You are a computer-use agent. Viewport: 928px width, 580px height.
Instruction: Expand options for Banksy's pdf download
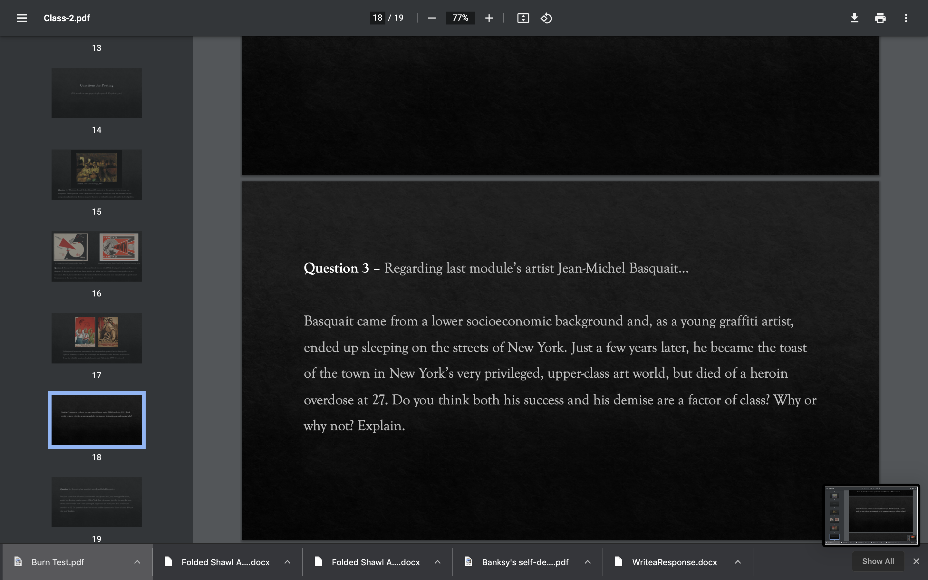coord(587,562)
